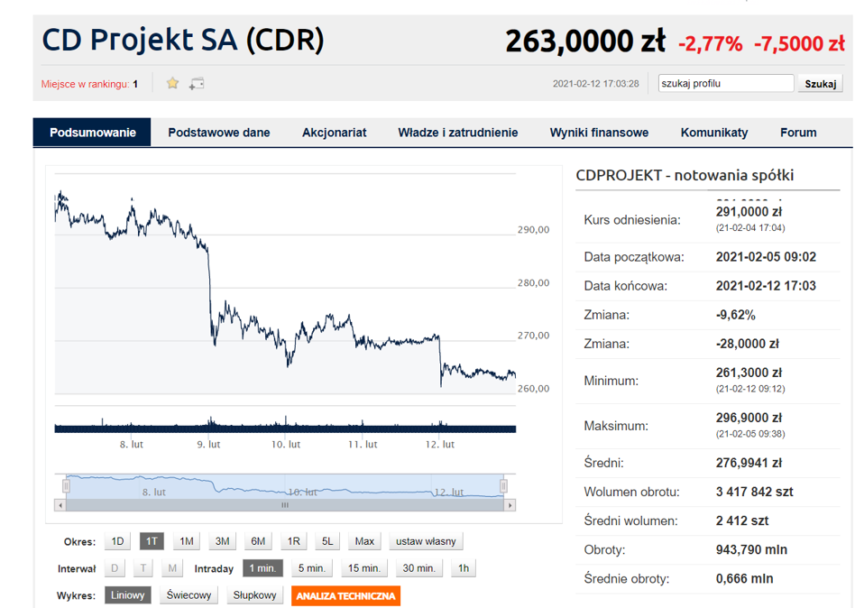The width and height of the screenshot is (855, 608).
Task: Select the 1D period option
Action: tap(117, 541)
